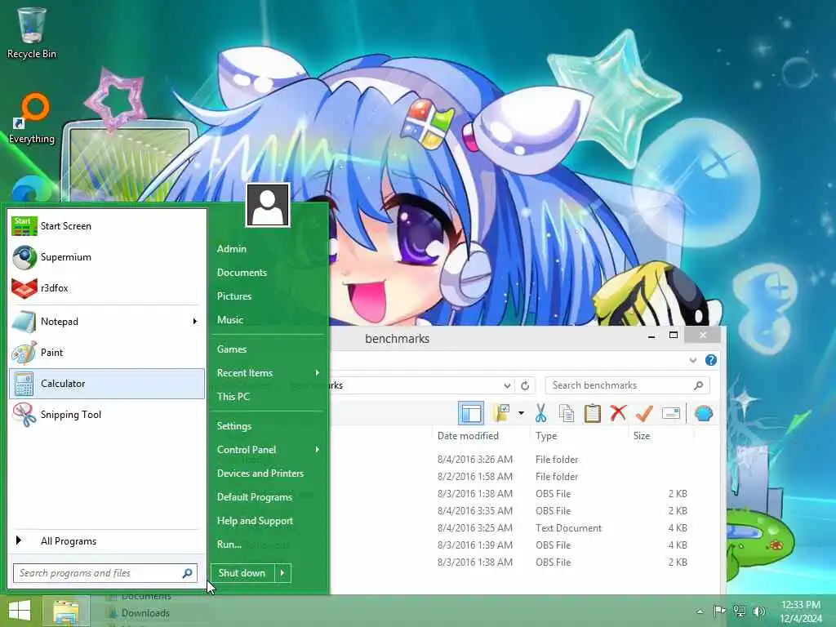Click the orange checkmark Properties icon
836x627 pixels.
tap(644, 413)
